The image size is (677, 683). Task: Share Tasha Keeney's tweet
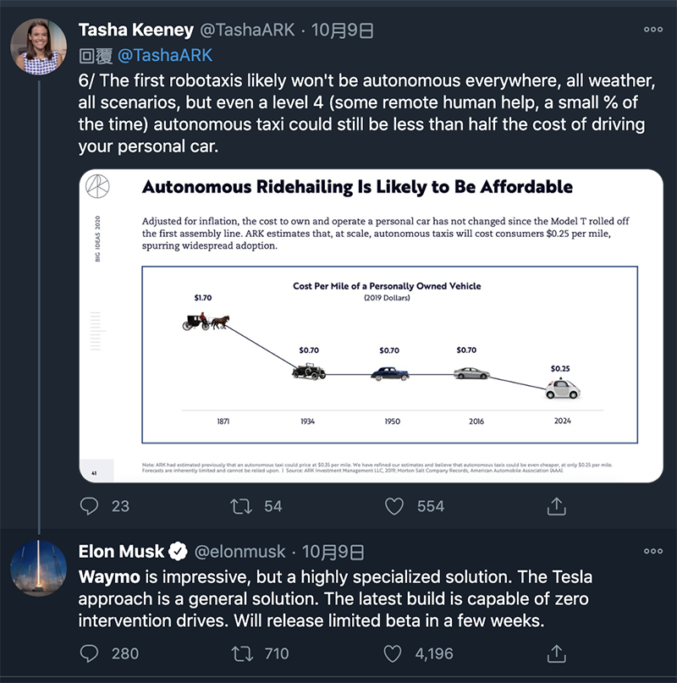point(556,506)
